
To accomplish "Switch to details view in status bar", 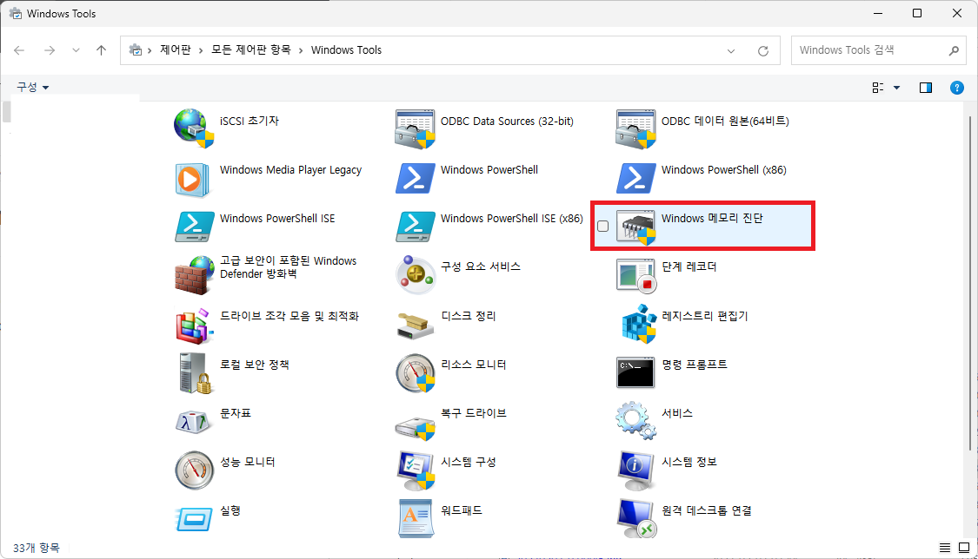I will tap(945, 548).
